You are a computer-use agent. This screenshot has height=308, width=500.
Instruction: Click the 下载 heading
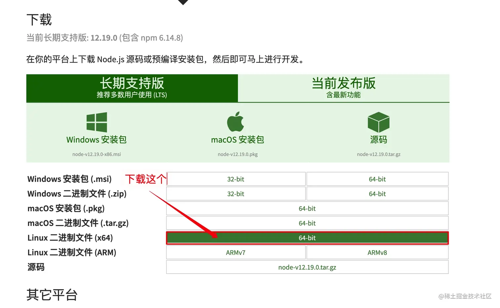pos(39,20)
